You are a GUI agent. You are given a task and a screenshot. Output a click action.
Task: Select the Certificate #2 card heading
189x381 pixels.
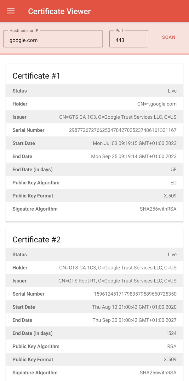(x=37, y=240)
